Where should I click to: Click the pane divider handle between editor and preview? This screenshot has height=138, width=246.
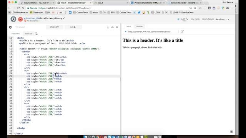click(121, 79)
